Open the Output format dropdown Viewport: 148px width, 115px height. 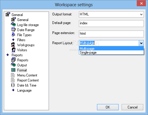coord(111,15)
